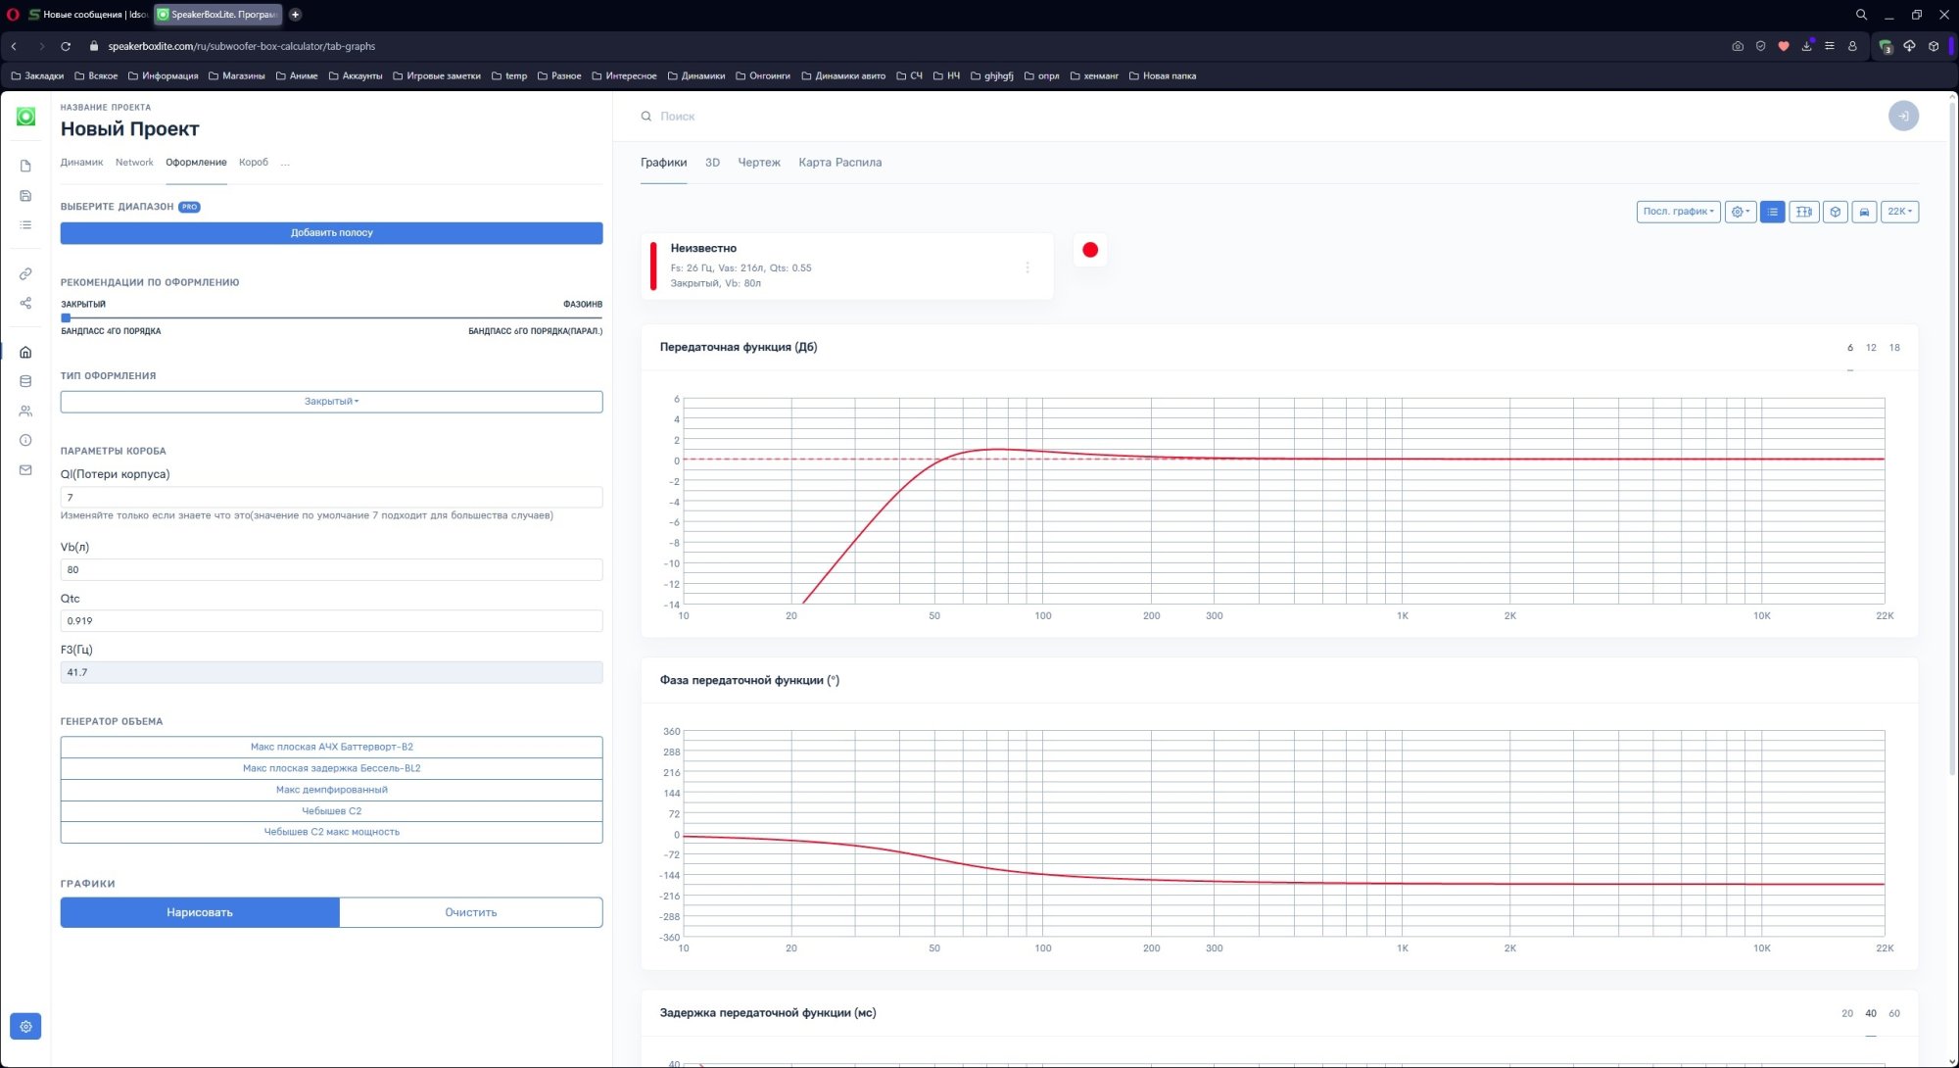Select 60 ms delay scale option
This screenshot has height=1068, width=1959.
[1894, 1013]
